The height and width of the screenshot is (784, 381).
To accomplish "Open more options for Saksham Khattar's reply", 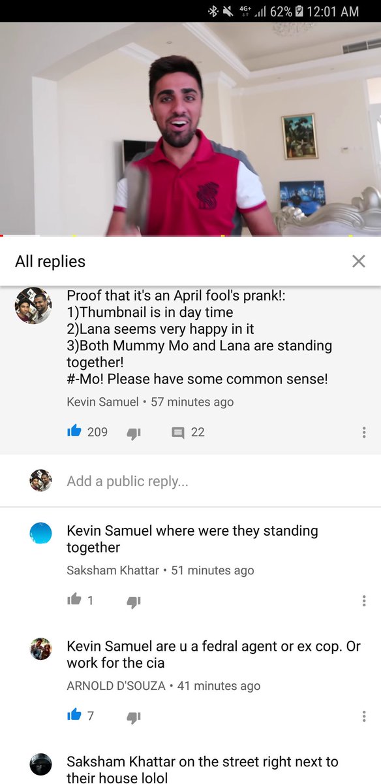I will (364, 600).
